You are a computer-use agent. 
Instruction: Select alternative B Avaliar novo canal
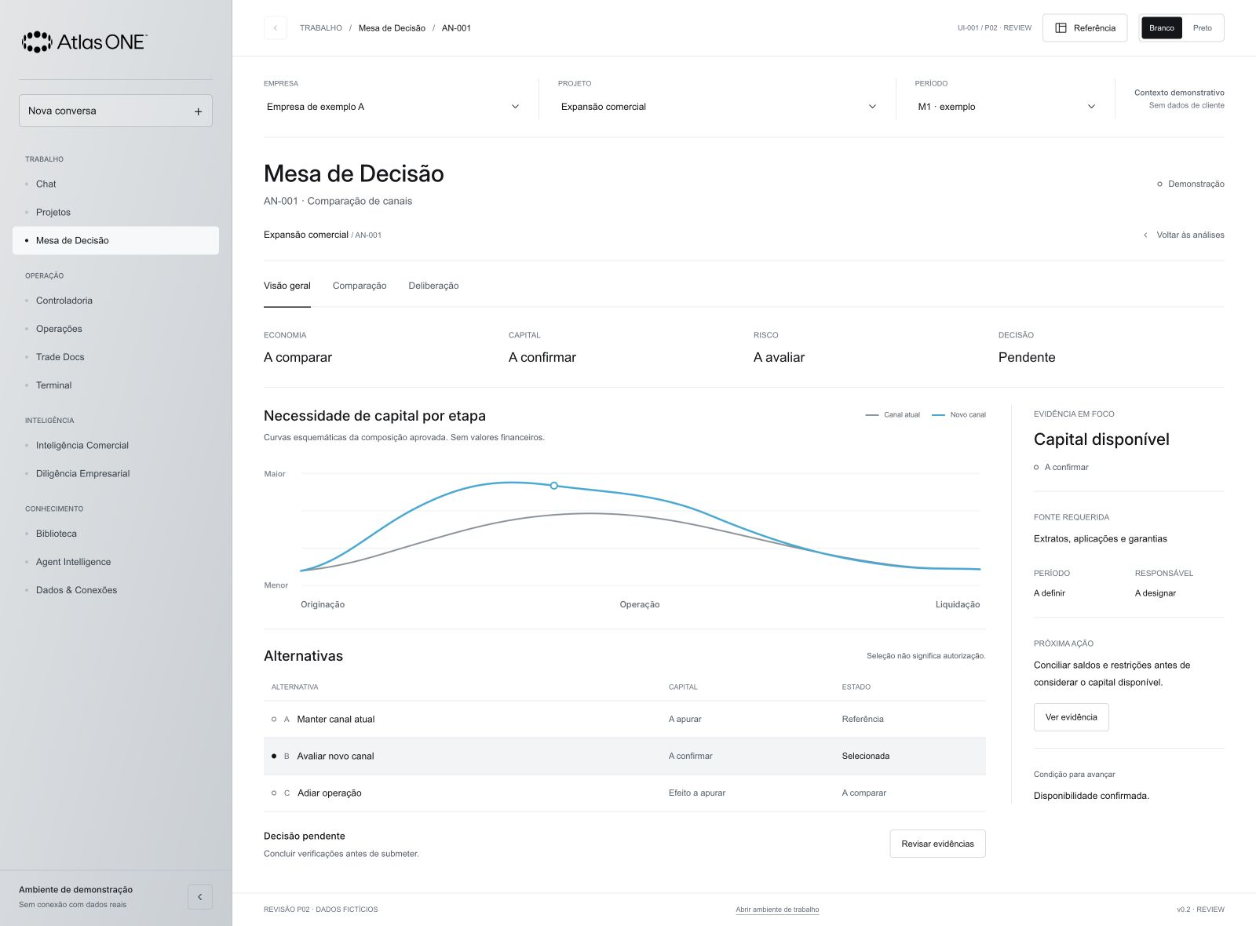pos(625,756)
